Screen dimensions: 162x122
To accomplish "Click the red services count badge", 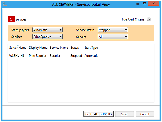I will pos(11,19).
